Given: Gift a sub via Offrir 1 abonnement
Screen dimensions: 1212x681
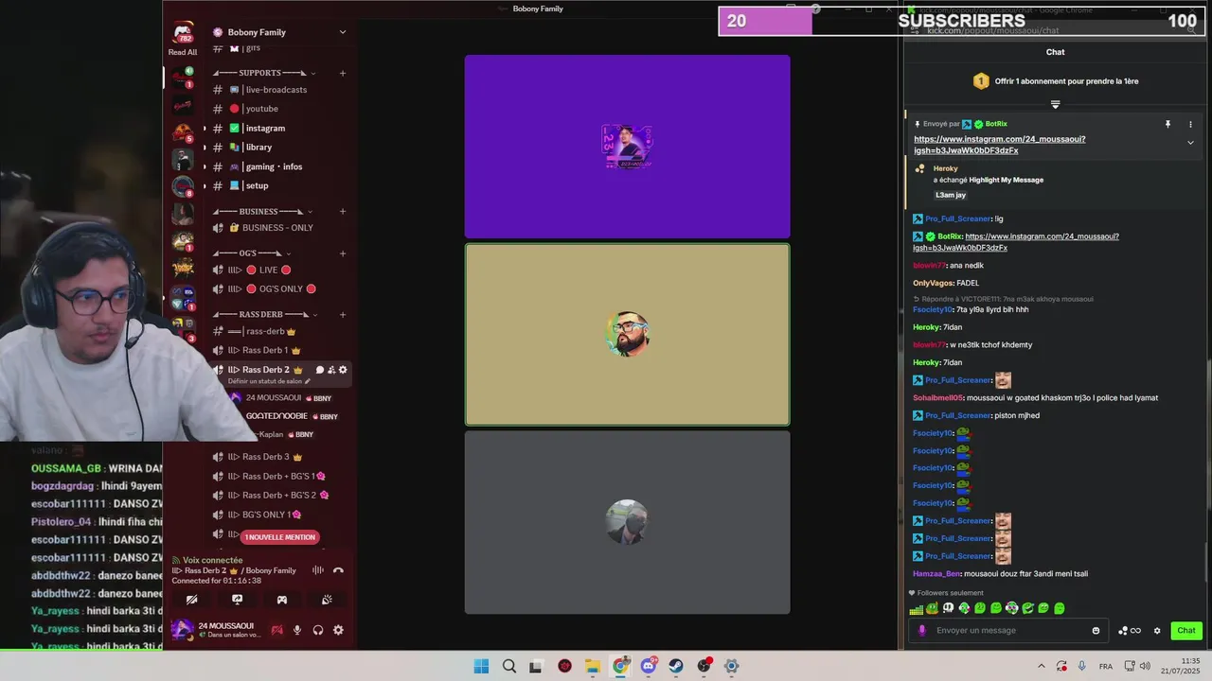Looking at the screenshot, I should 1056,81.
